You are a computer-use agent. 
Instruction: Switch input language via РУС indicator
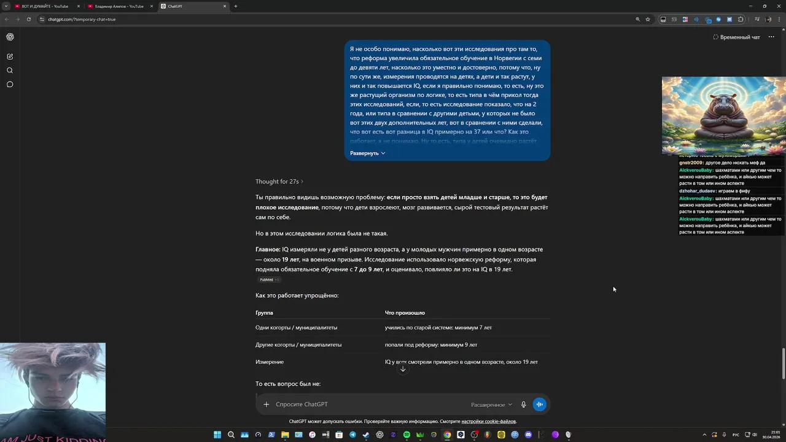736,435
